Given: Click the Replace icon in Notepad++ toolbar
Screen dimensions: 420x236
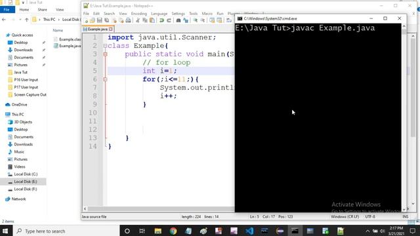Looking at the screenshot, I should [186, 20].
